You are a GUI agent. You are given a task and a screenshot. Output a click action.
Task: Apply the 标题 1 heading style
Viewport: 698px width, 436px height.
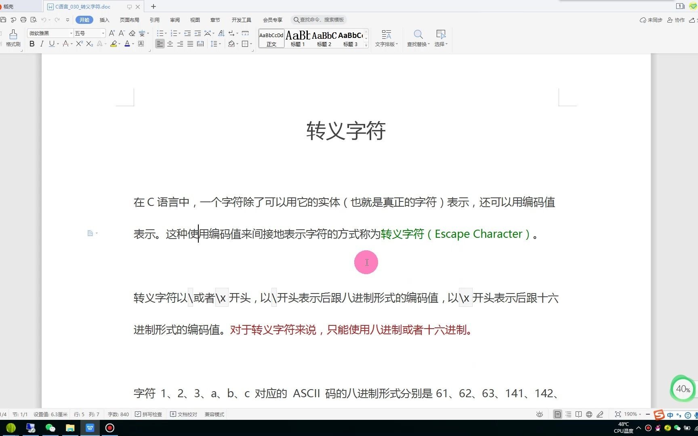click(298, 39)
